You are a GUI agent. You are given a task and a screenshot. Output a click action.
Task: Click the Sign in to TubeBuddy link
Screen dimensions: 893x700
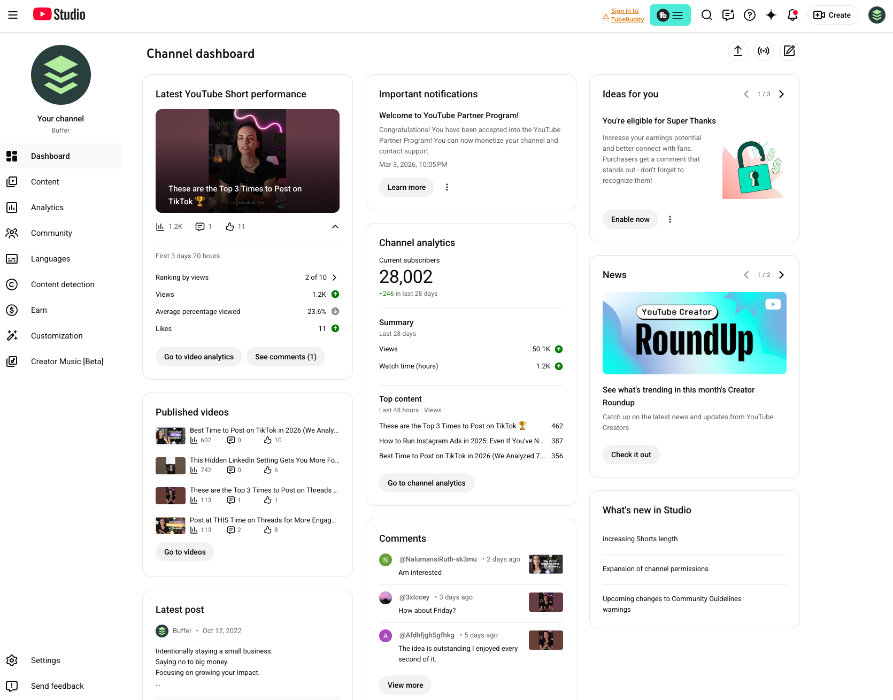pyautogui.click(x=625, y=14)
